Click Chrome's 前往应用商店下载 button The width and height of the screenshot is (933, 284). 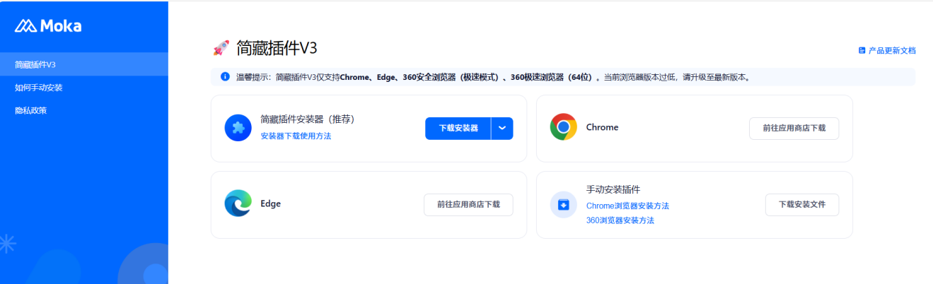coord(794,129)
